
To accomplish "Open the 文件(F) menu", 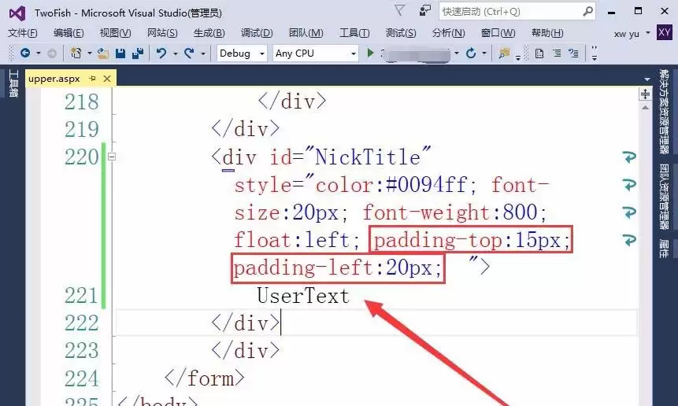I will 23,33.
